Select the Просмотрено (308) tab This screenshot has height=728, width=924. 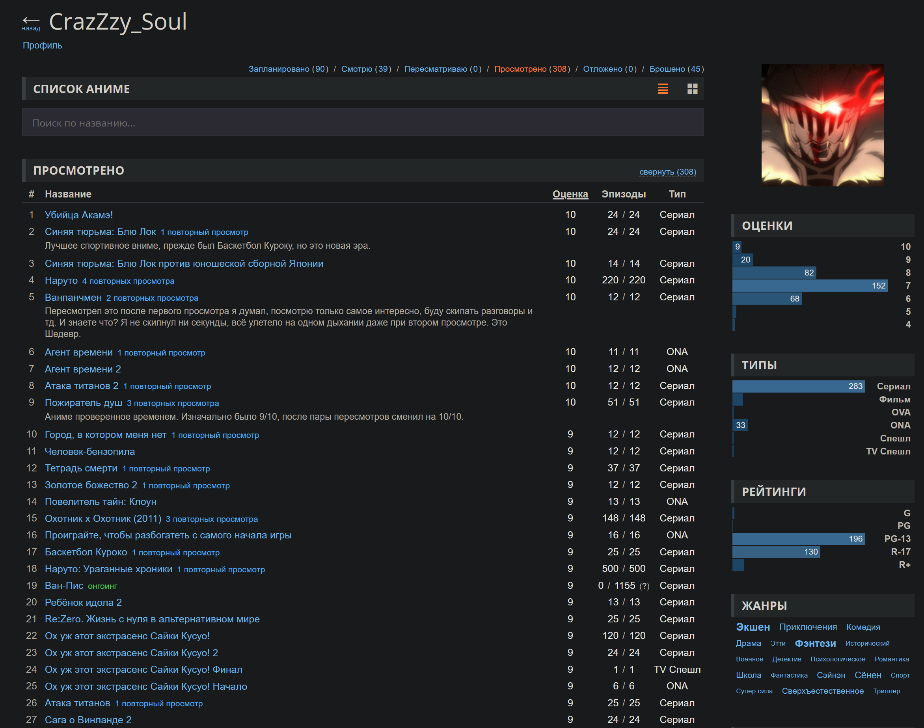tap(532, 69)
